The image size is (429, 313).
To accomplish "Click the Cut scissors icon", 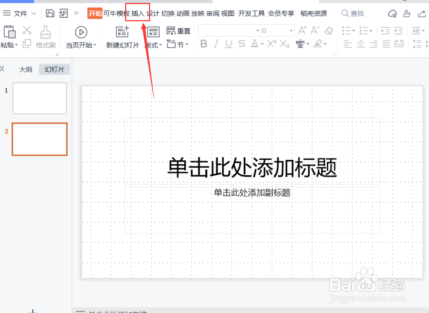I will click(x=27, y=30).
